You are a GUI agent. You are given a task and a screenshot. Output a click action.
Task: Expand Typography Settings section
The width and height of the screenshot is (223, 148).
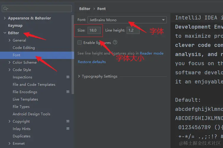pyautogui.click(x=79, y=76)
